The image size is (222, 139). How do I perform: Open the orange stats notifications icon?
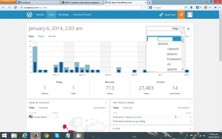point(181,14)
